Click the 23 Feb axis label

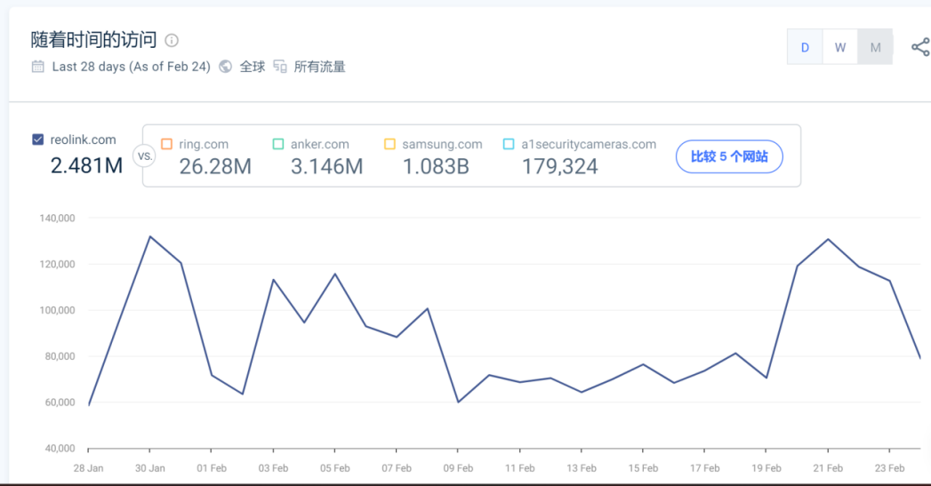(889, 468)
